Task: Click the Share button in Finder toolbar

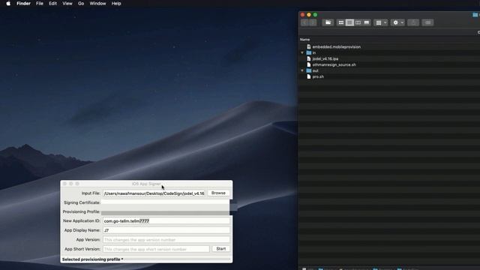Action: pyautogui.click(x=413, y=22)
